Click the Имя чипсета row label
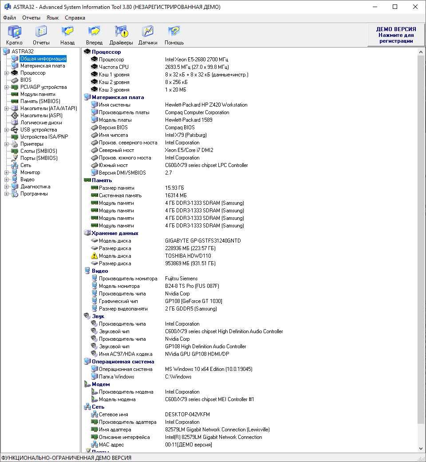Screen dimensions: 426x462 coord(113,135)
